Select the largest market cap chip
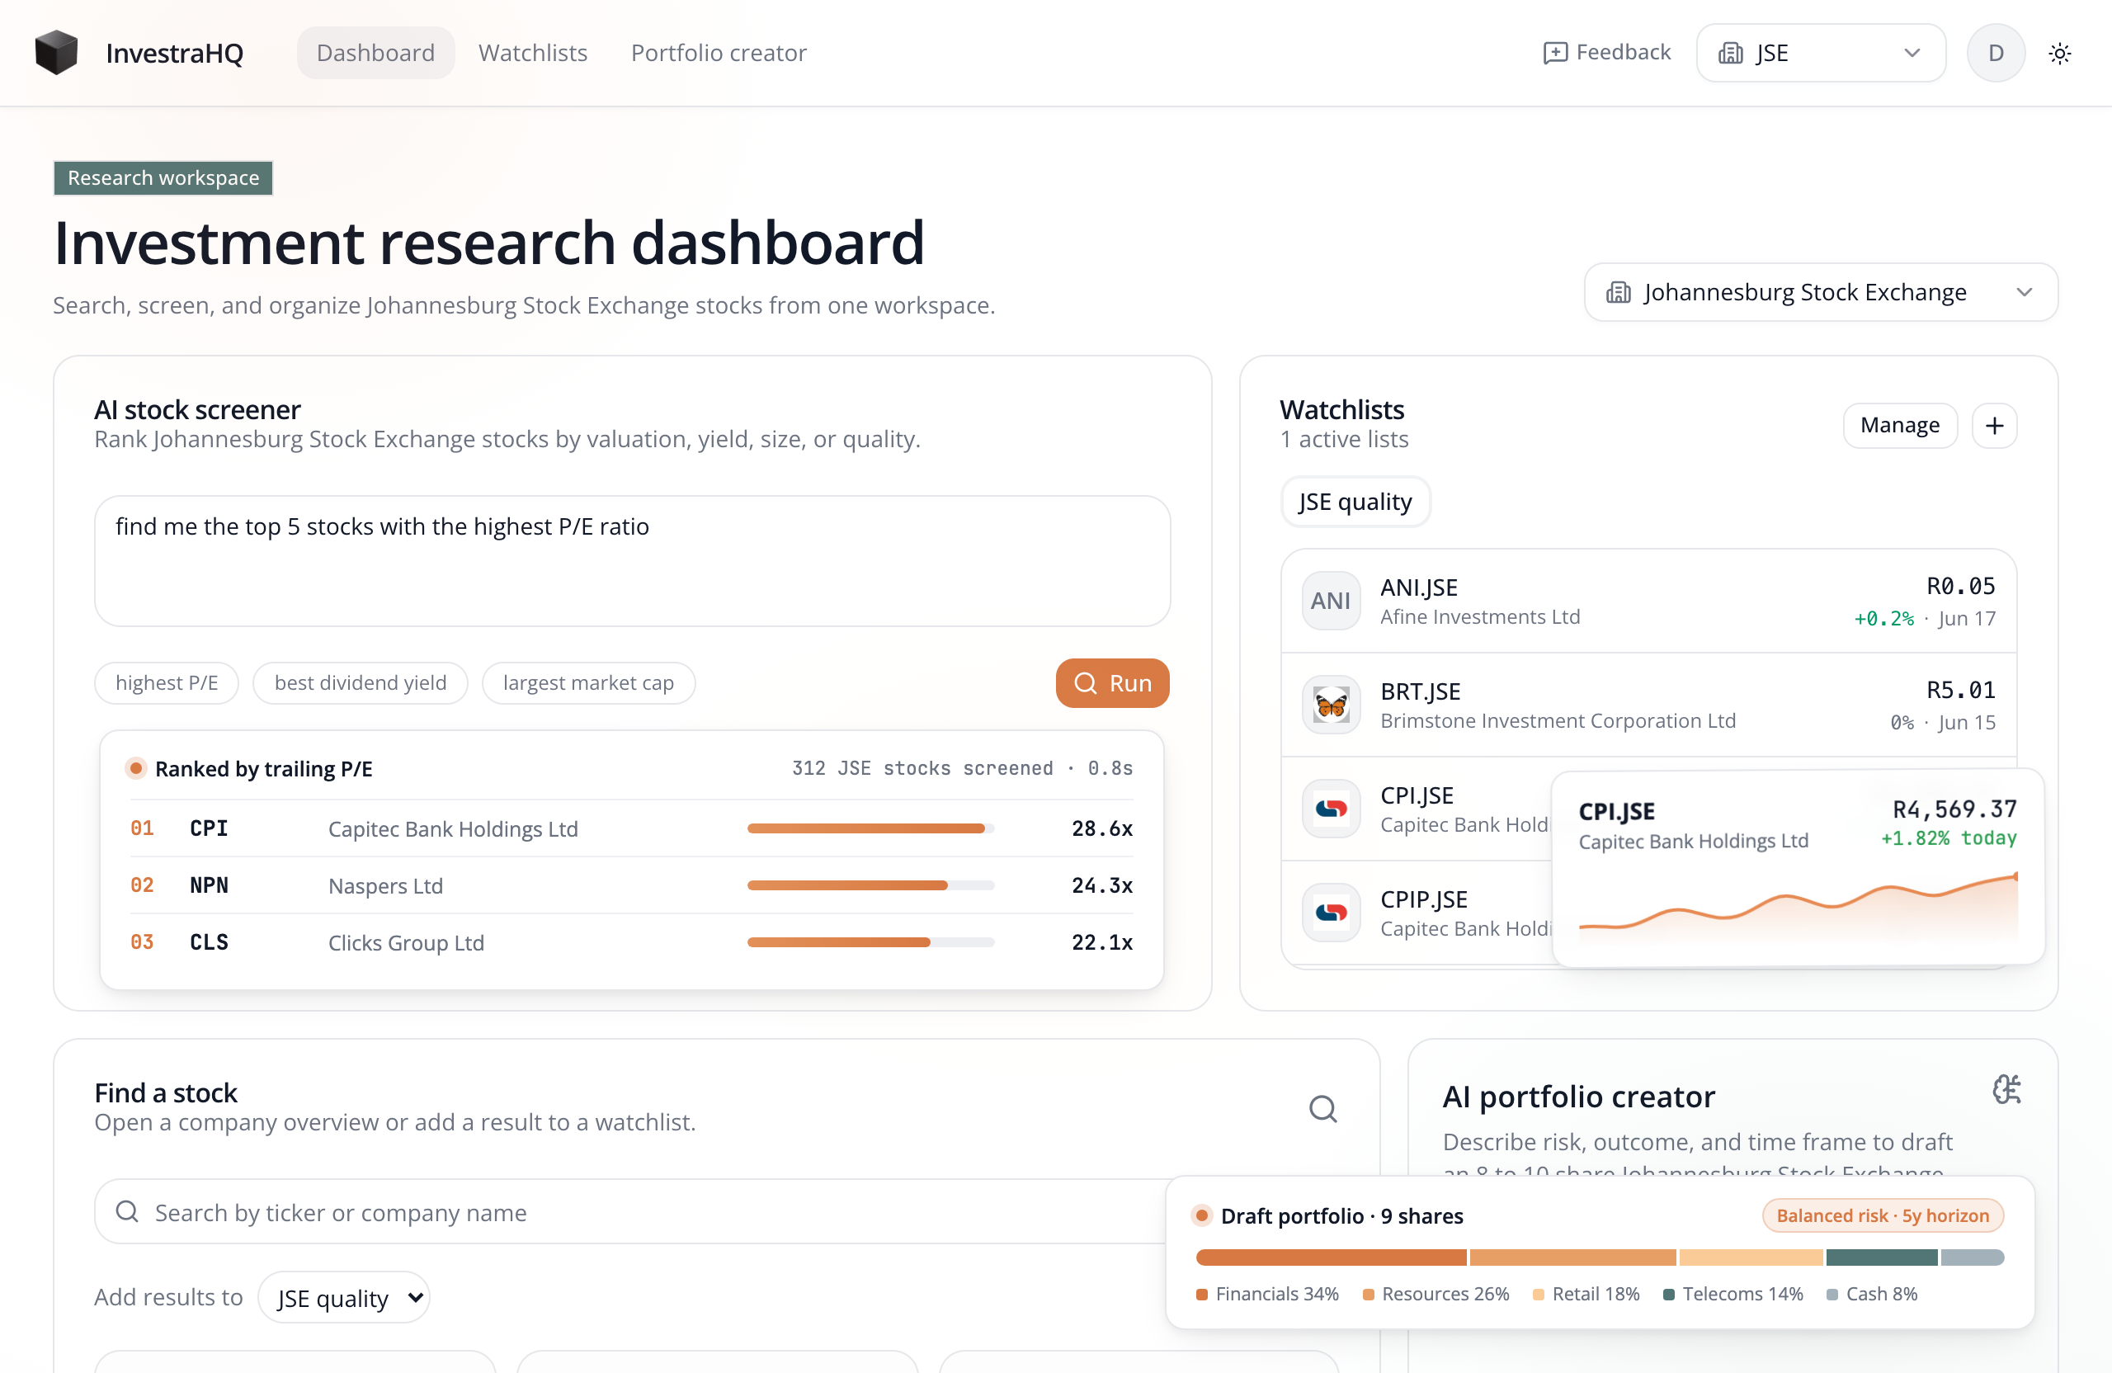The width and height of the screenshot is (2112, 1373). click(588, 683)
